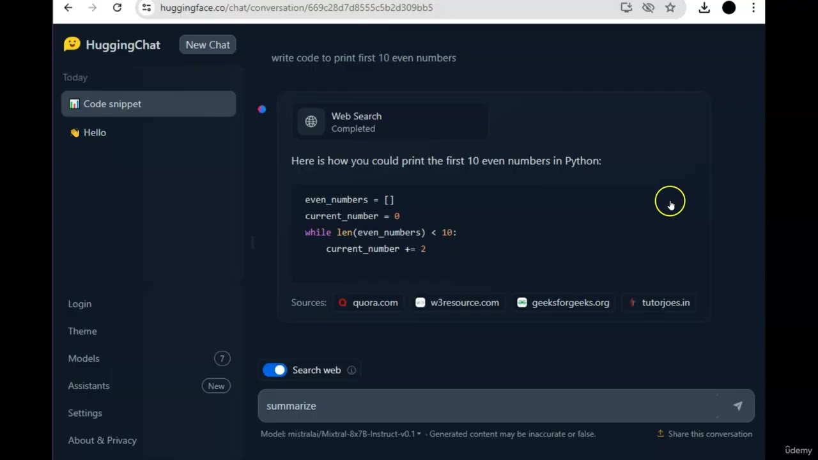Screen dimensions: 818x460
Task: Click the browser forward arrow
Action: pyautogui.click(x=93, y=8)
